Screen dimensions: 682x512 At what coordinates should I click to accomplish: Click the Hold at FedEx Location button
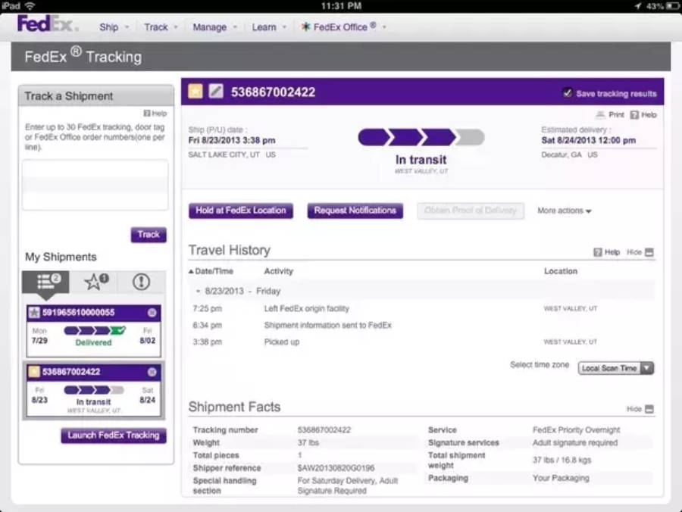pyautogui.click(x=241, y=211)
